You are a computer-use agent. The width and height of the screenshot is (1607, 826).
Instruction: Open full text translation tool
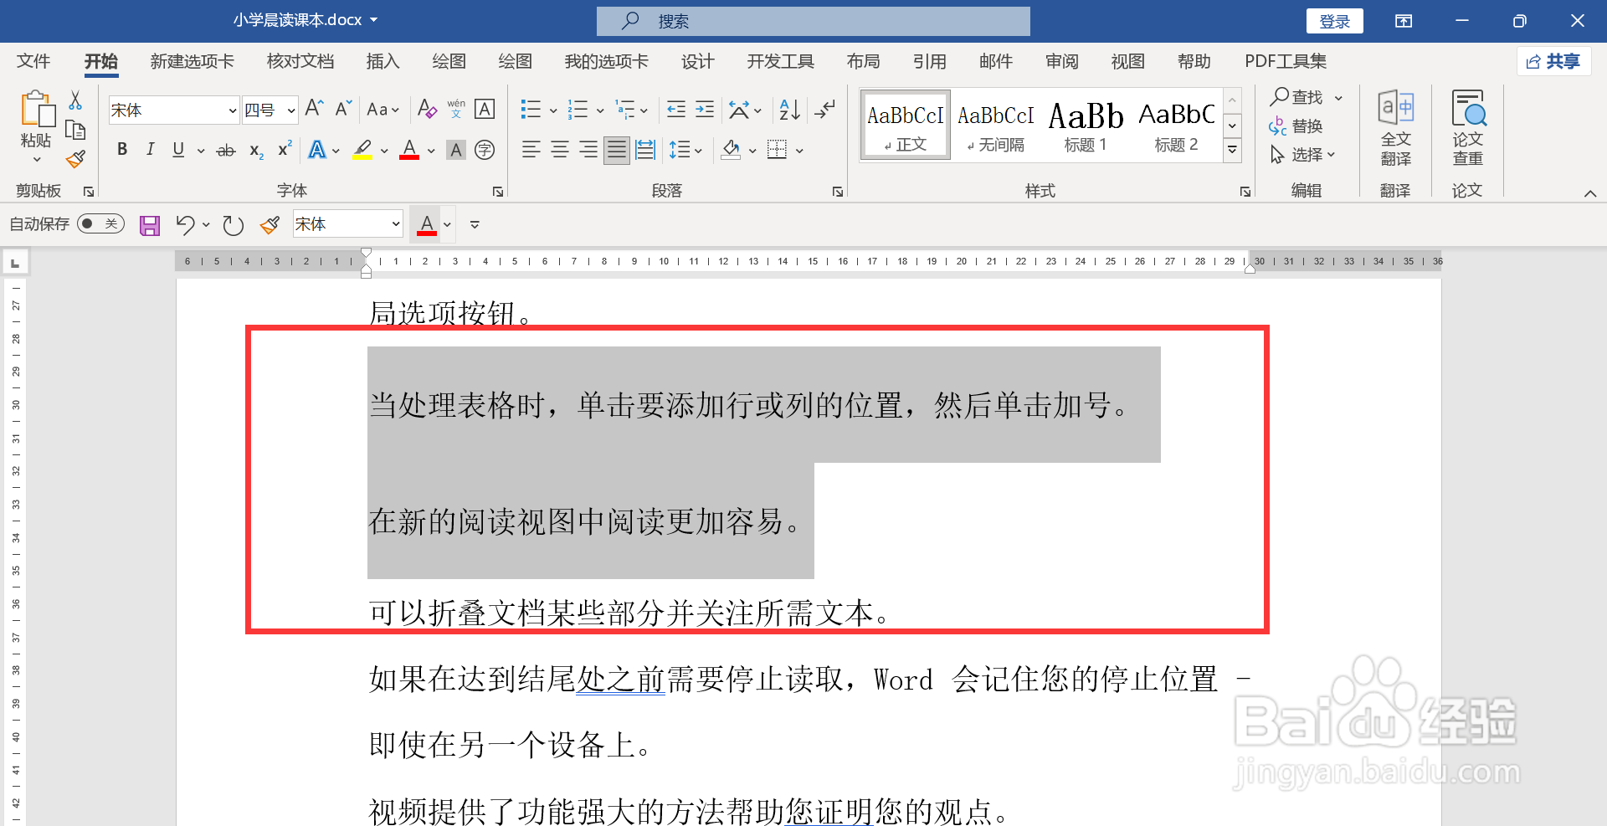pyautogui.click(x=1395, y=128)
